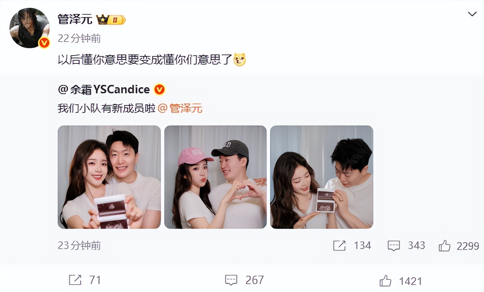This screenshot has height=292, width=484.
Task: View first photo of couple holding ultrasound
Action: point(109,177)
